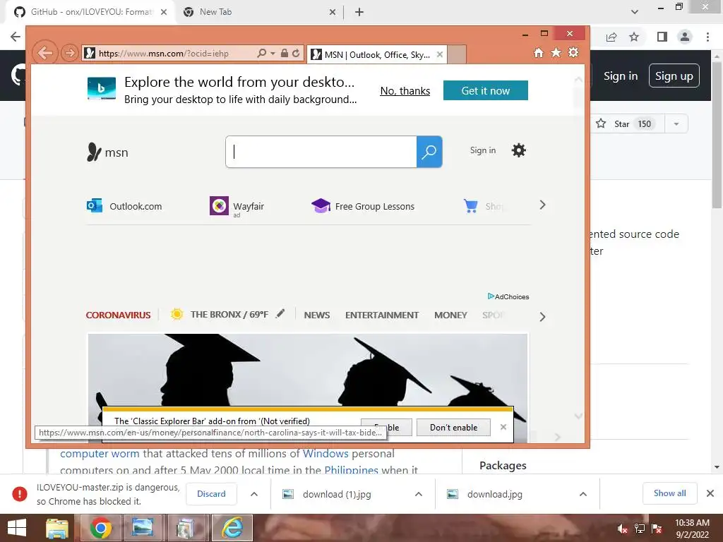Select the MONEY category on MSN
This screenshot has height=542, width=723.
450,315
